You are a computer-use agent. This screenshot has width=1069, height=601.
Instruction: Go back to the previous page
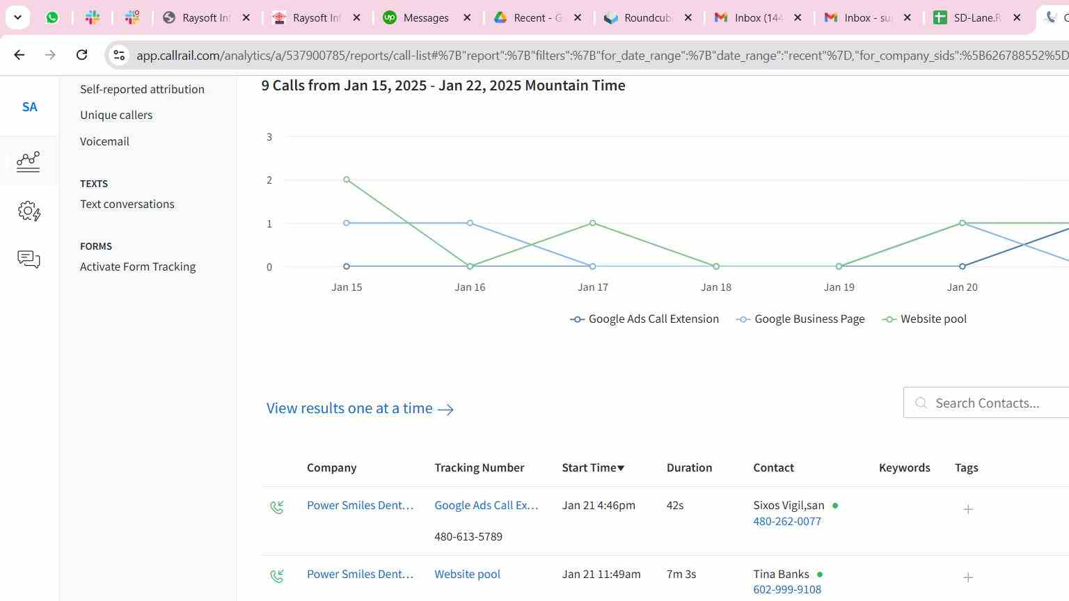coord(19,55)
